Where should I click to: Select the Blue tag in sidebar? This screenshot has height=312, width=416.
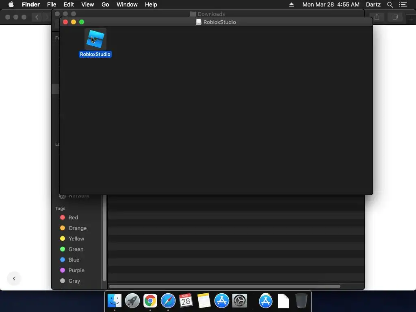69,260
